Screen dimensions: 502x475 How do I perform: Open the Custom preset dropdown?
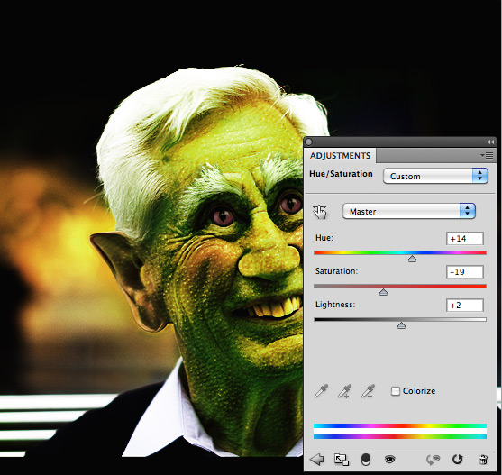click(435, 176)
